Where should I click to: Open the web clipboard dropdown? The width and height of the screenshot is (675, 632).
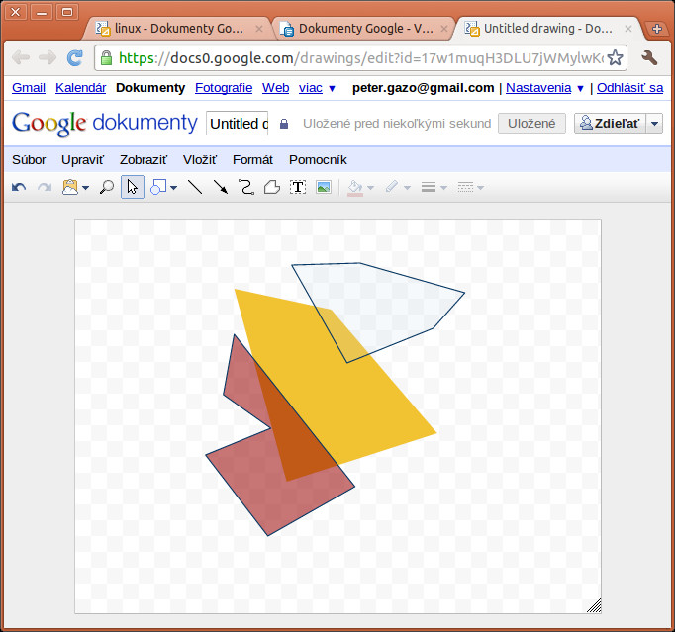coord(75,187)
